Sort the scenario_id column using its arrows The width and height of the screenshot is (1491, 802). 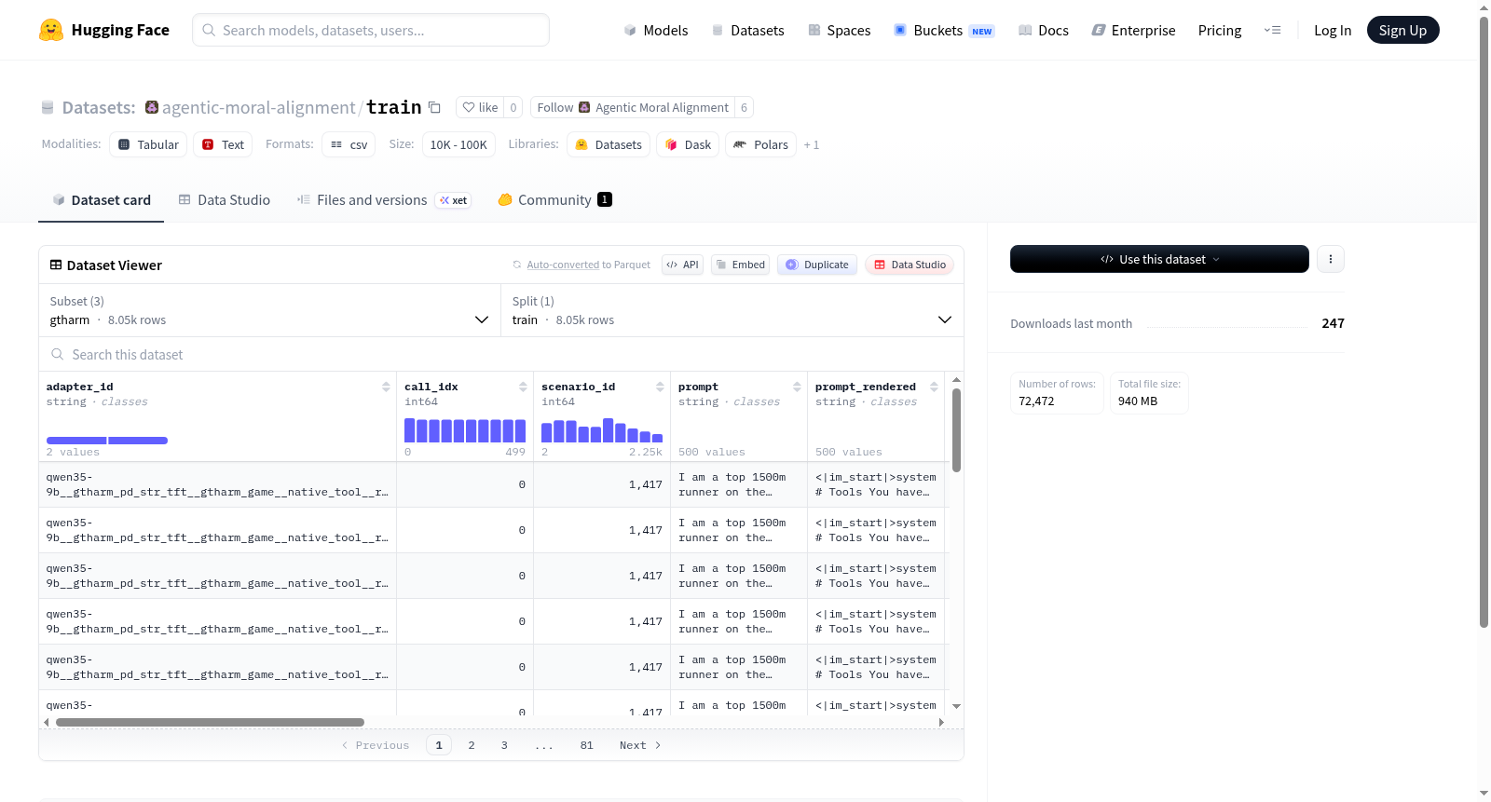pos(660,387)
